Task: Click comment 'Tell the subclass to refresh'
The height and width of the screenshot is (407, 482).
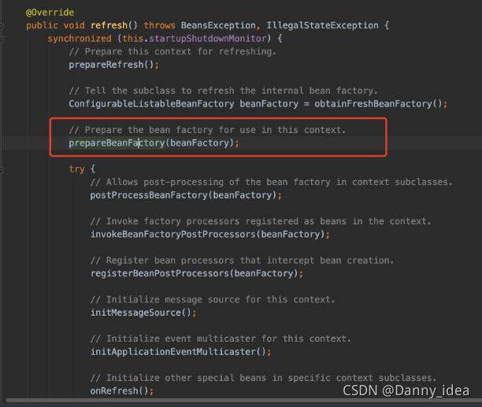Action: click(223, 91)
